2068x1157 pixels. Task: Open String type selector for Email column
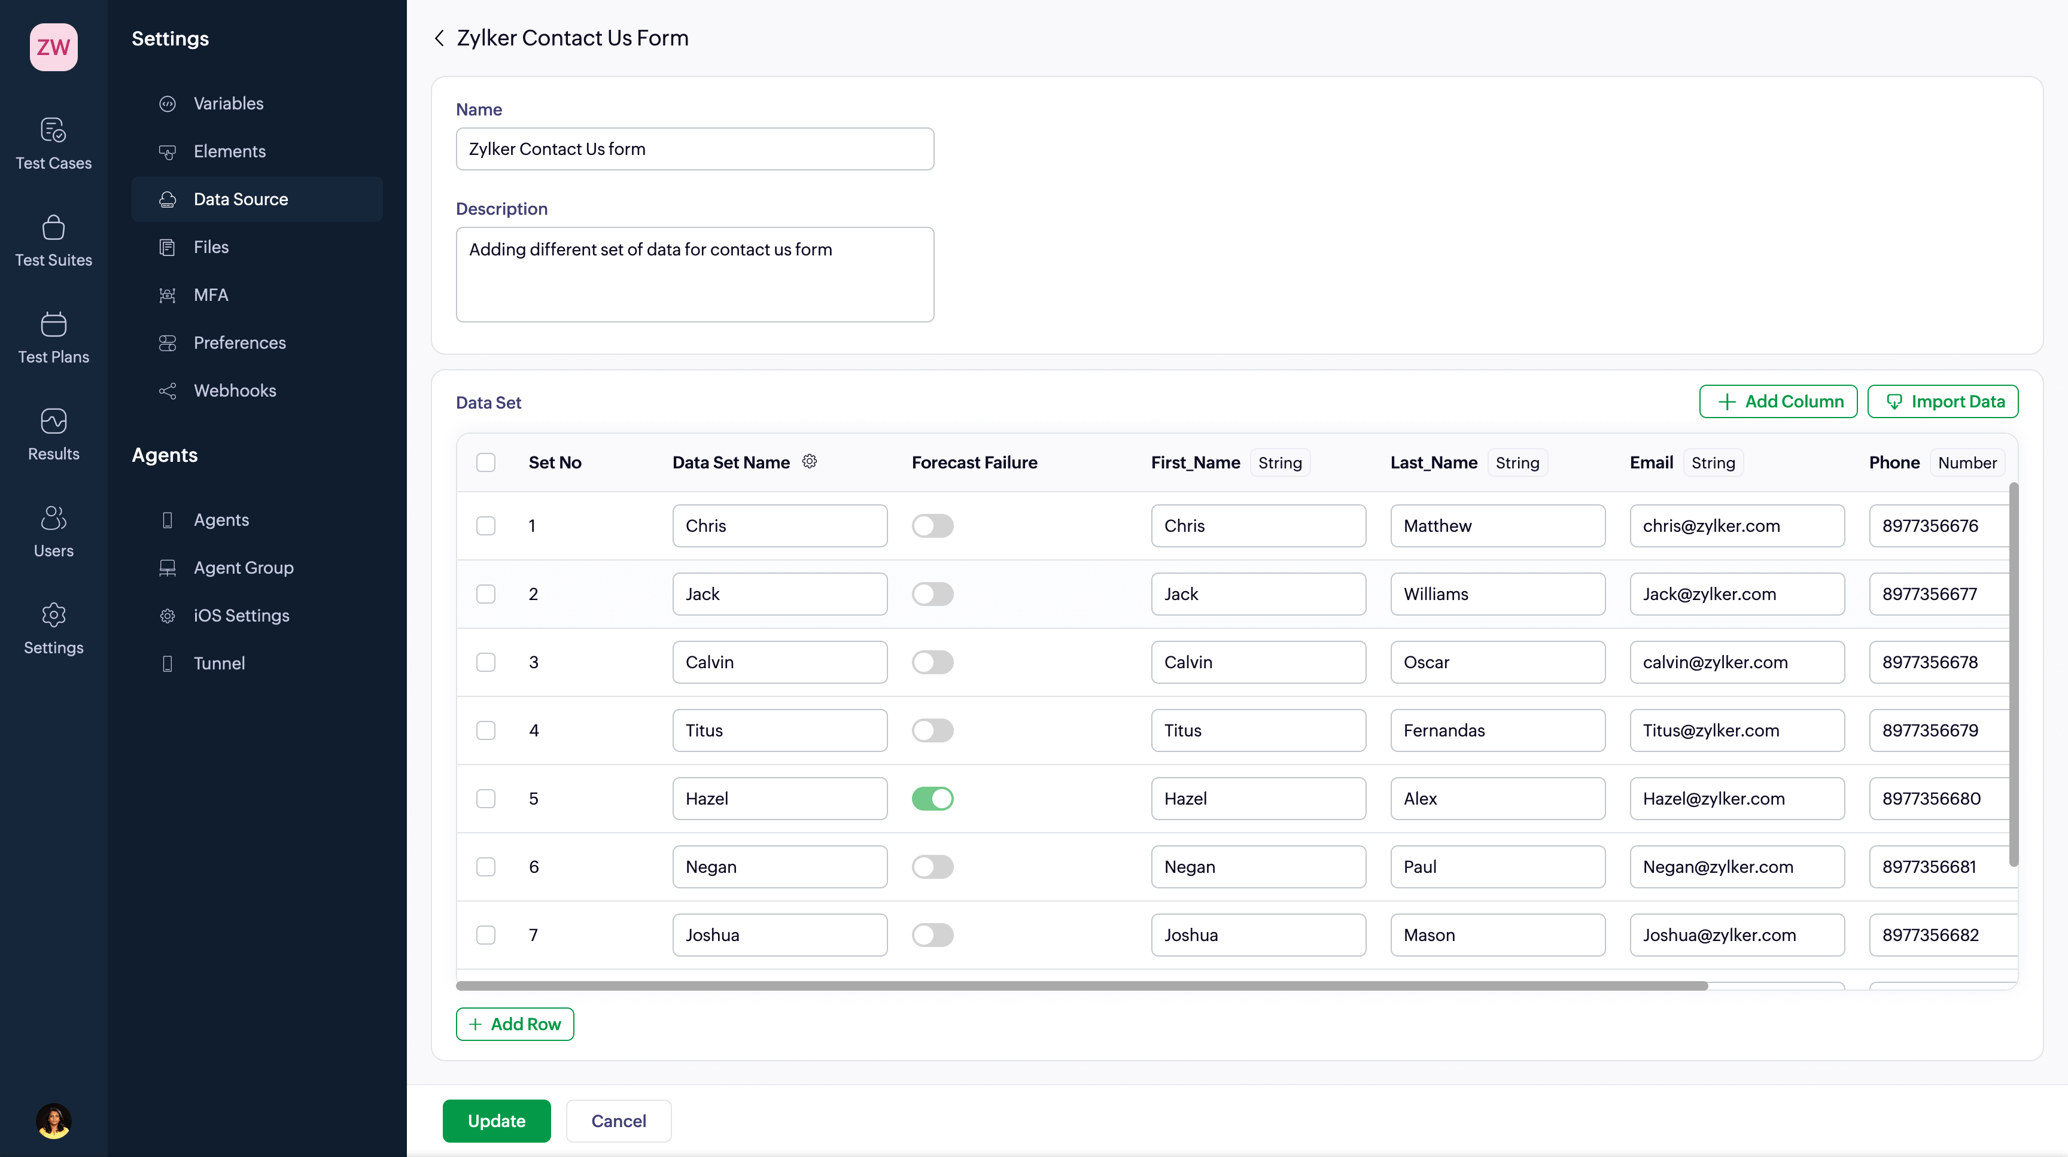[x=1713, y=463]
